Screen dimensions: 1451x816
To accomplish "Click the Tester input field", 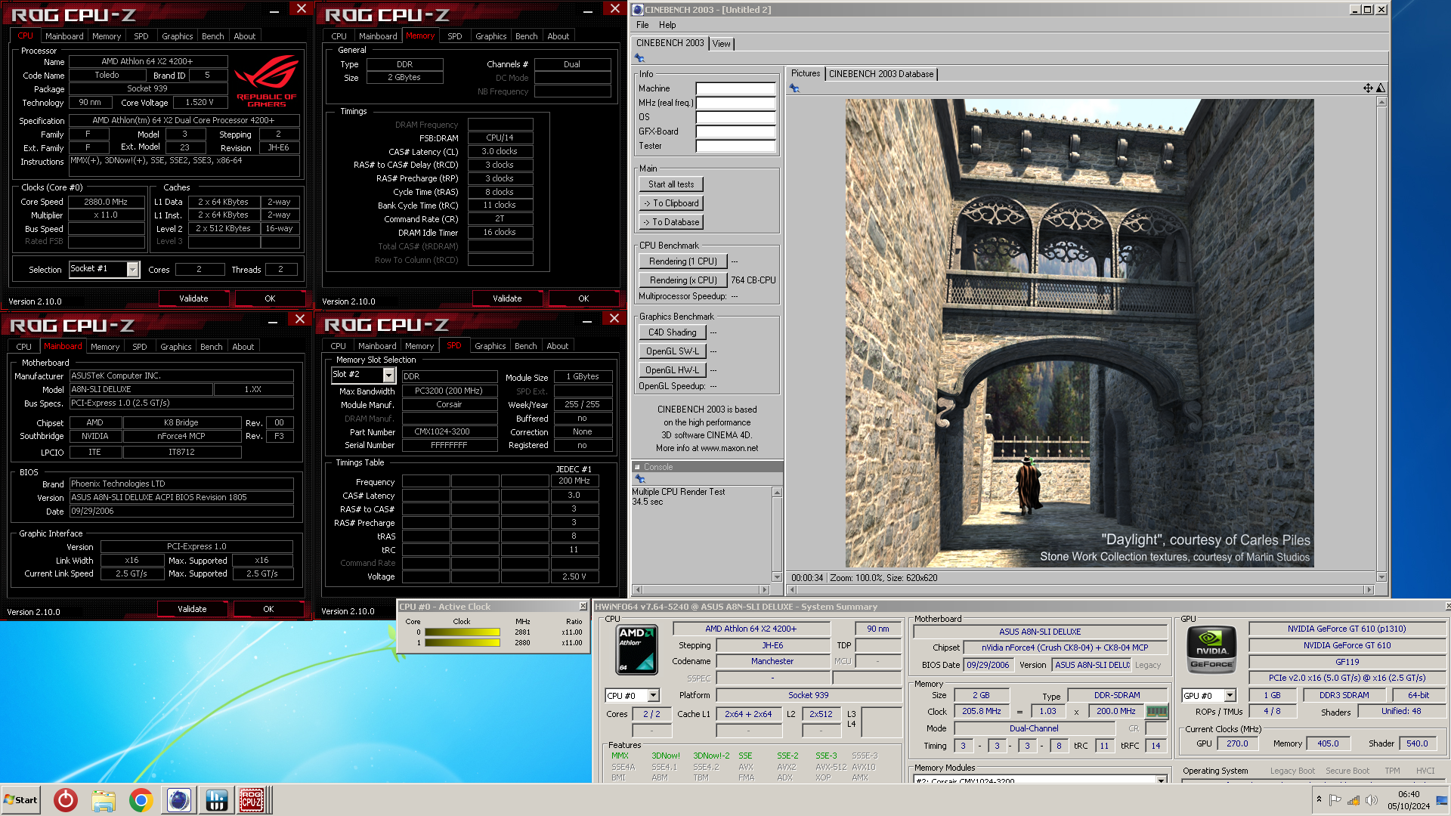I will 735,146.
